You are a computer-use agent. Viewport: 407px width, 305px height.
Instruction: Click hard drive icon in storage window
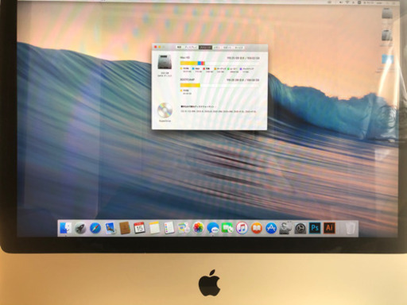(x=165, y=62)
